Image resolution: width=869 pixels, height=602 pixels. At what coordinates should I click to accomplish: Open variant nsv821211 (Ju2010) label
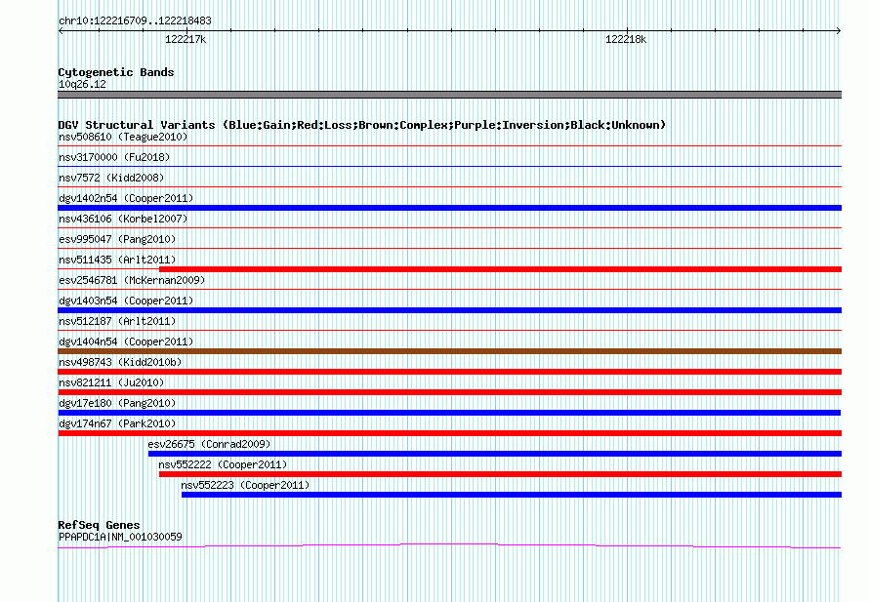click(x=111, y=382)
